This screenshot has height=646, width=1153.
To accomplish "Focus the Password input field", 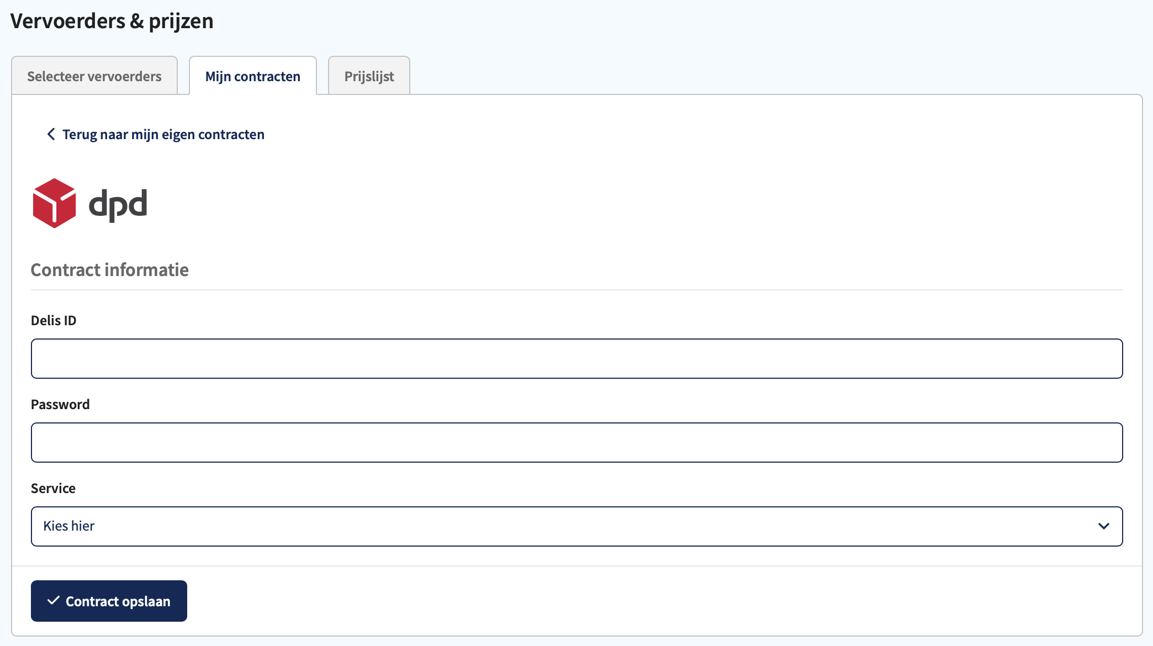I will tap(576, 442).
